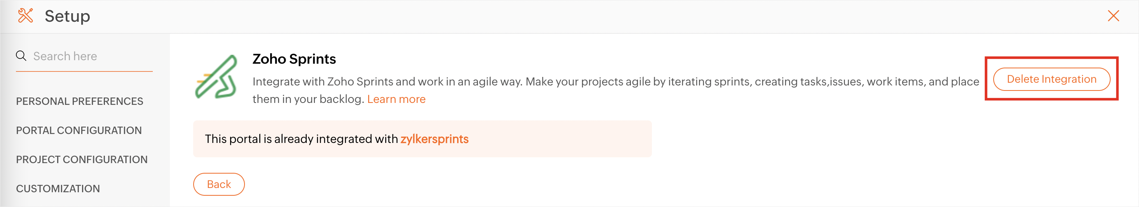Screen dimensions: 1139x207
Task: Click the Zoho Sprints heading
Action: (x=294, y=59)
